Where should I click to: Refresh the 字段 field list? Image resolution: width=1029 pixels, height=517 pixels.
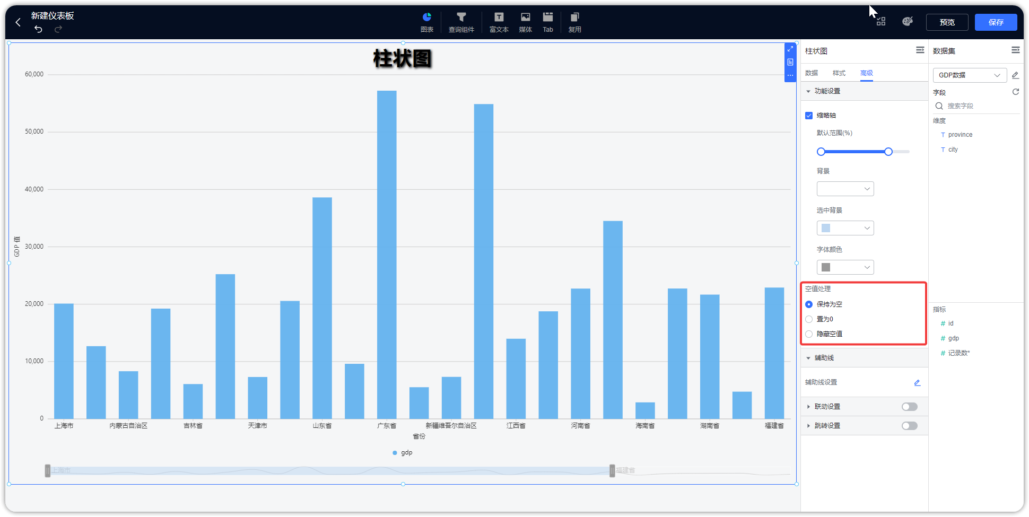(1016, 92)
